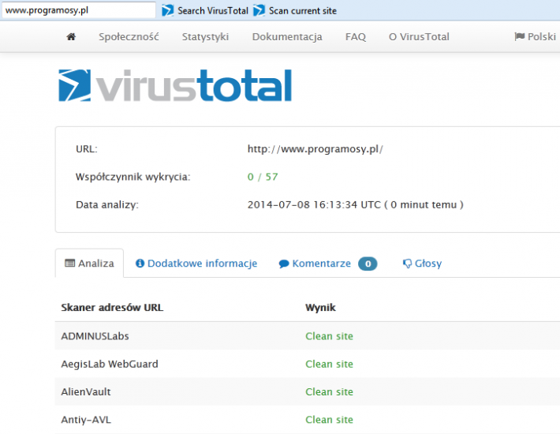Image resolution: width=560 pixels, height=434 pixels.
Task: Click the AlienVault scanner name
Action: coord(86,391)
